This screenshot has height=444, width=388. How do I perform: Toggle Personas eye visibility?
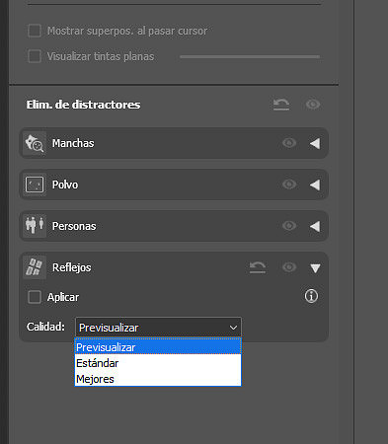289,226
